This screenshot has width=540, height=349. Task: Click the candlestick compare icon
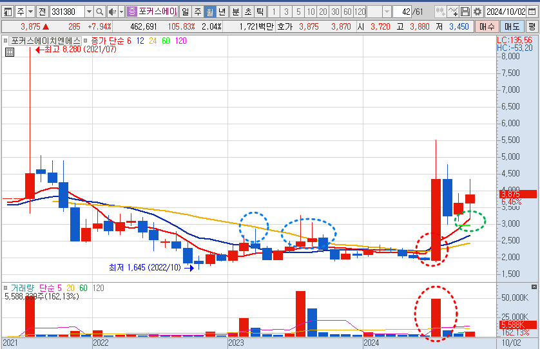point(439,12)
